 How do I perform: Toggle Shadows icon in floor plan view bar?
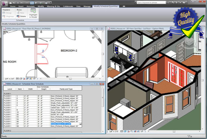pyautogui.click(x=24, y=79)
